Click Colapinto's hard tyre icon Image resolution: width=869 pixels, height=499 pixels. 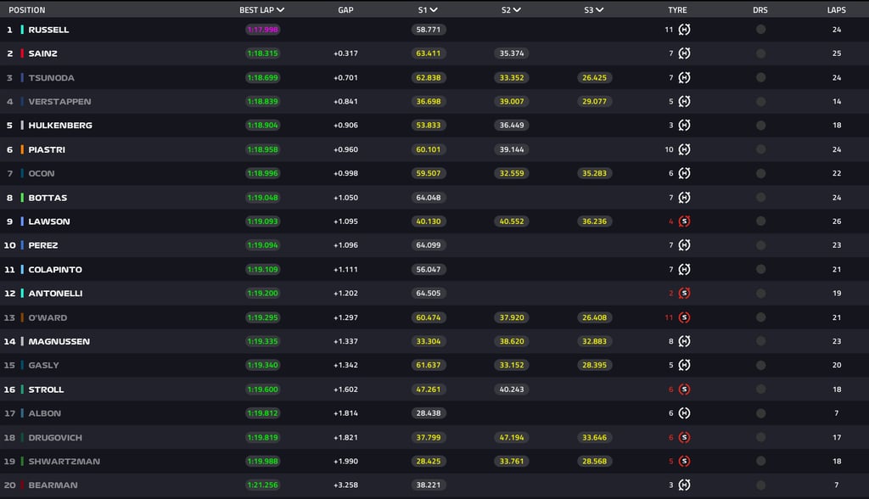pos(685,270)
